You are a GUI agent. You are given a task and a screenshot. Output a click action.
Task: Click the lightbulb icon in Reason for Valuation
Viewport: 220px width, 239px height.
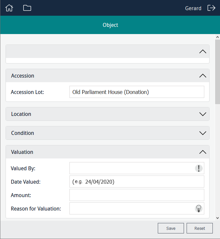[199, 208]
